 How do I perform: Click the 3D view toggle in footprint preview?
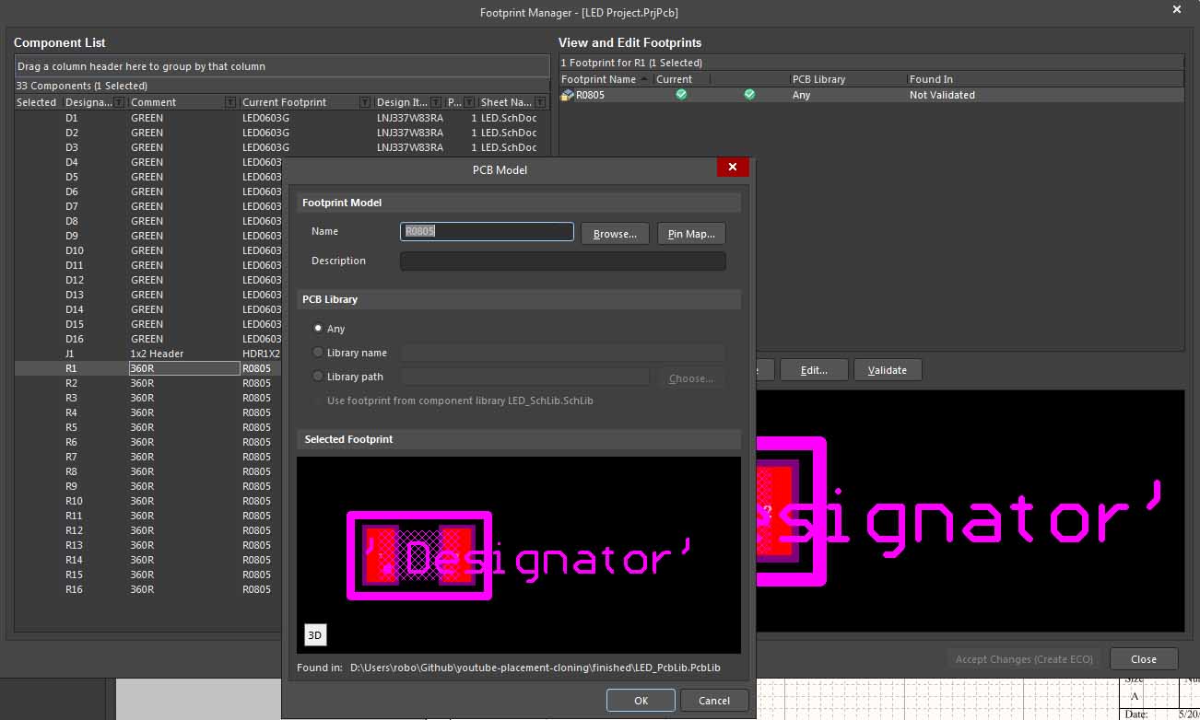tap(315, 635)
